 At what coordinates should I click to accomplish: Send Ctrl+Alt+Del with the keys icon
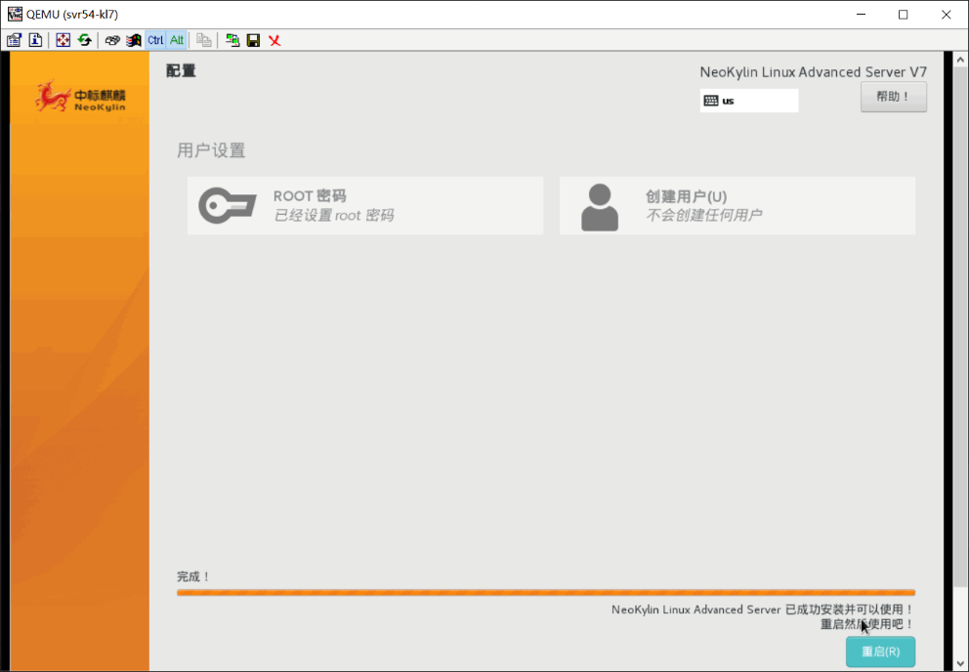pyautogui.click(x=112, y=40)
